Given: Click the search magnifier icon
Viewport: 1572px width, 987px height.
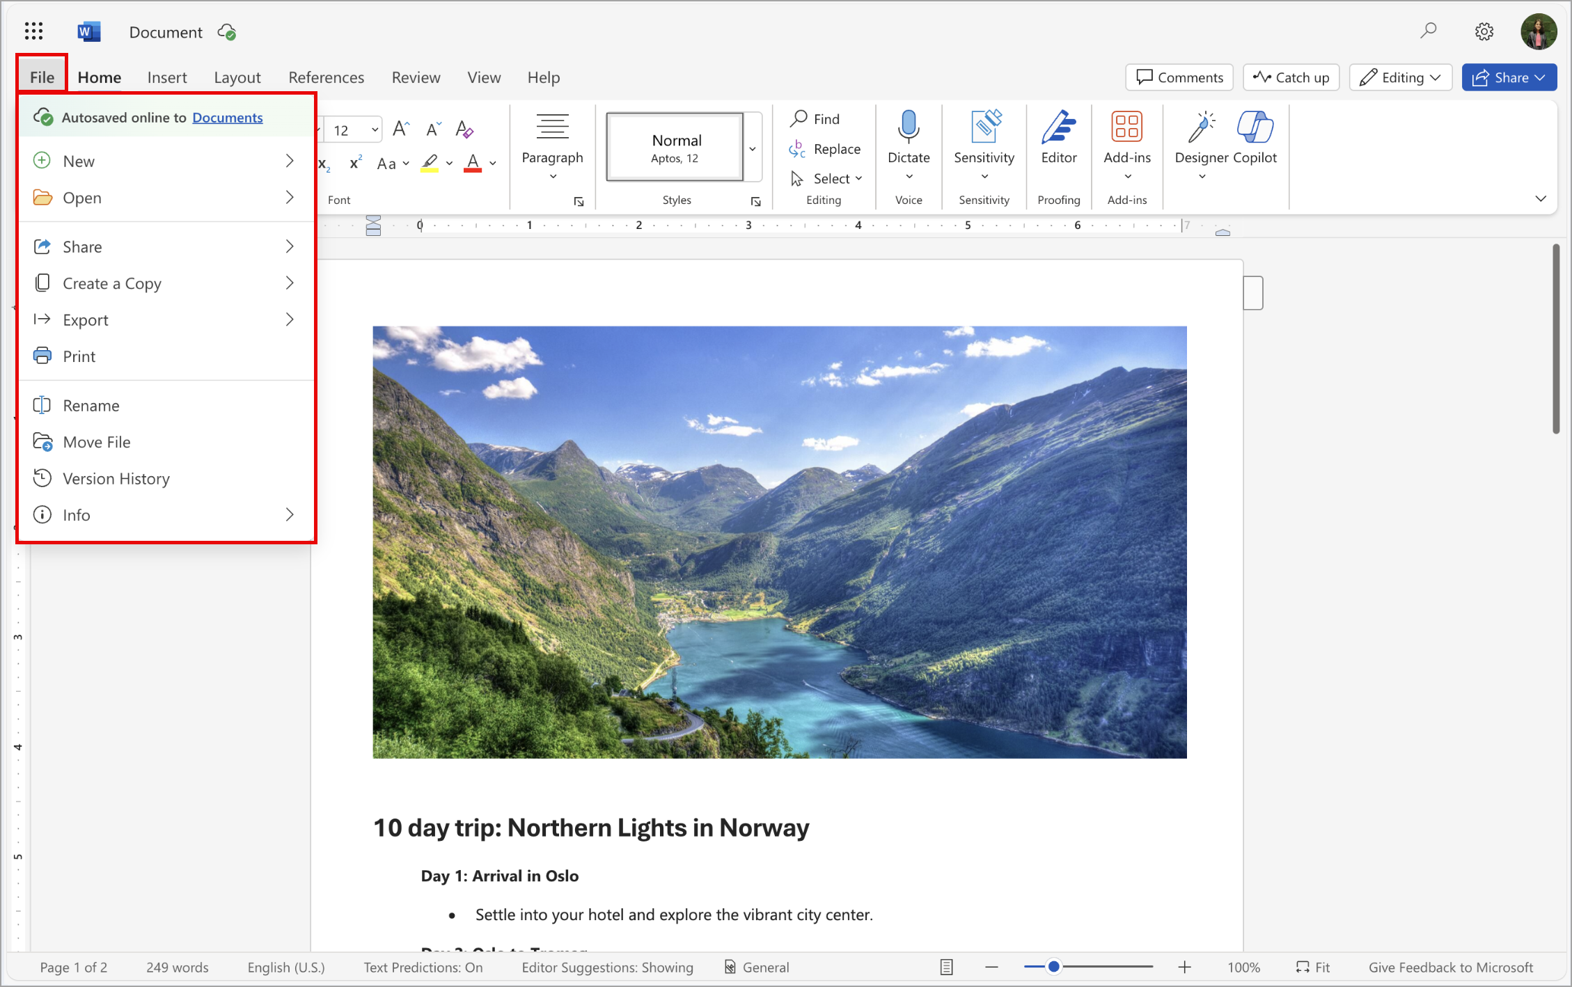Looking at the screenshot, I should [1429, 31].
